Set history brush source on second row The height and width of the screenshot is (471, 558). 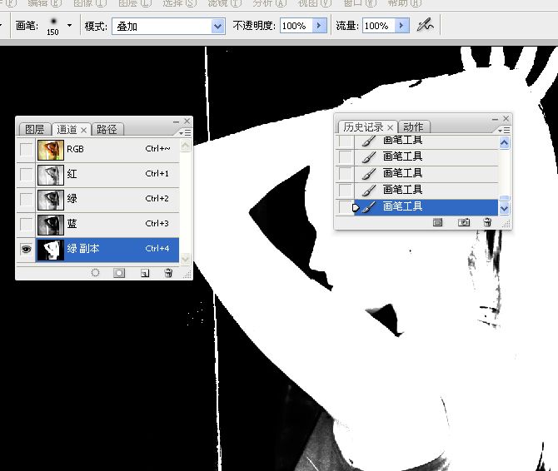click(x=345, y=156)
